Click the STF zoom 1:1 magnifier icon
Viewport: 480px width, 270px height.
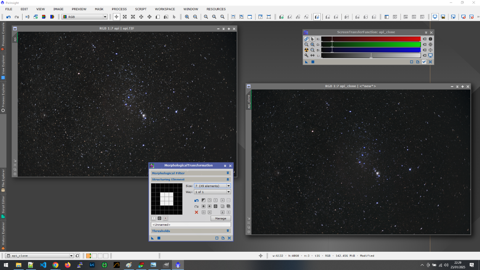[x=307, y=45]
